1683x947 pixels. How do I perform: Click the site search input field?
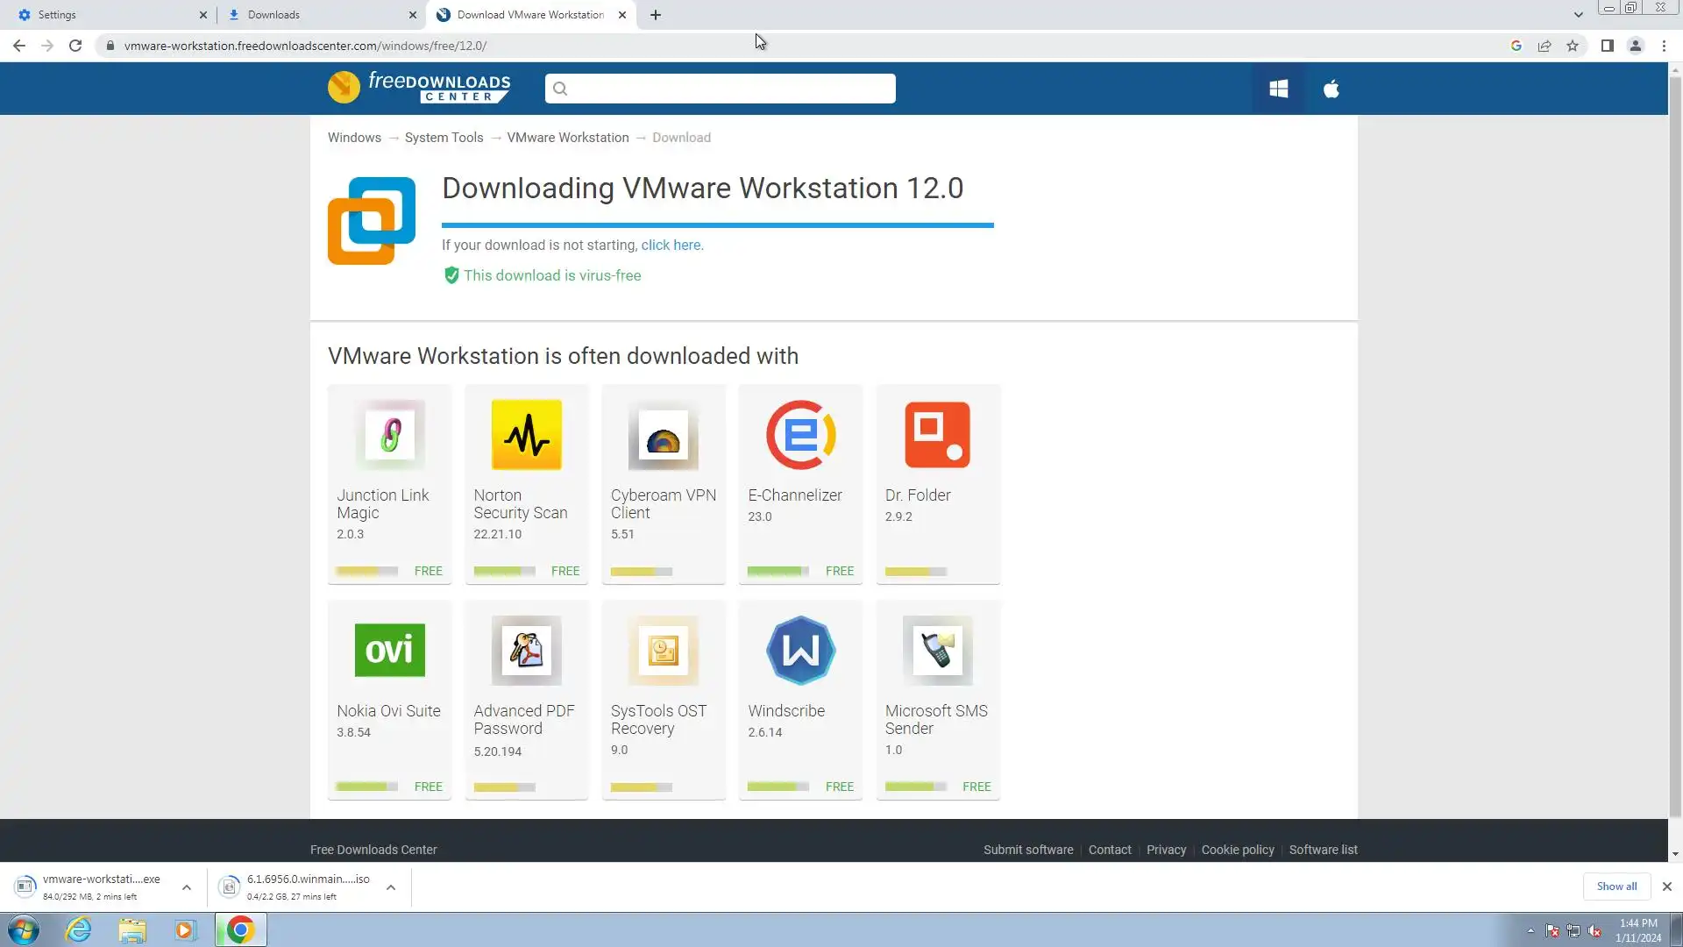pos(728,89)
